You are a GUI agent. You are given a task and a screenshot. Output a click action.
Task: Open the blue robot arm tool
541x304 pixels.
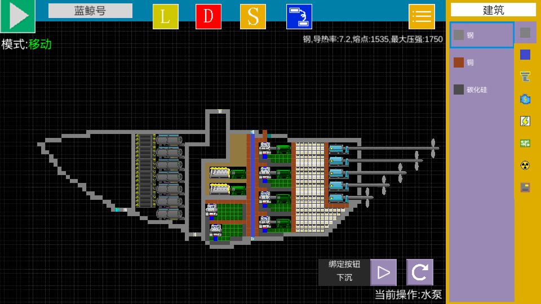(299, 16)
